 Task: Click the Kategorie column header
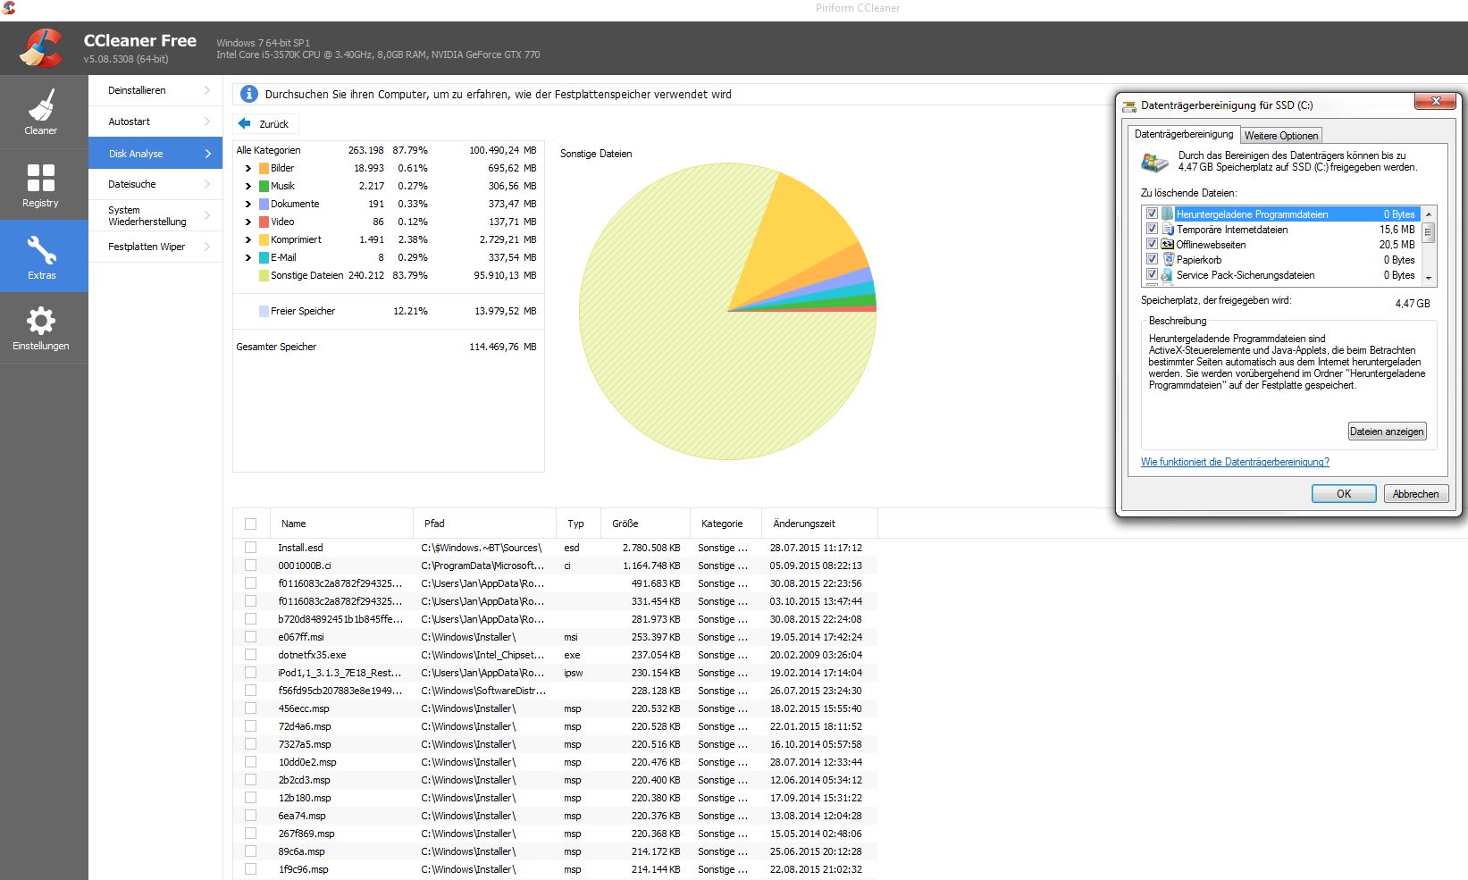pos(726,524)
